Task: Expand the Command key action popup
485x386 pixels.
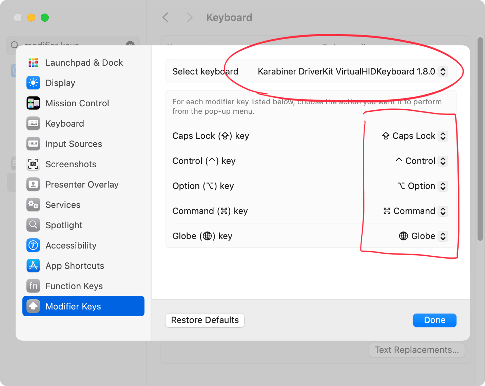Action: coord(415,211)
